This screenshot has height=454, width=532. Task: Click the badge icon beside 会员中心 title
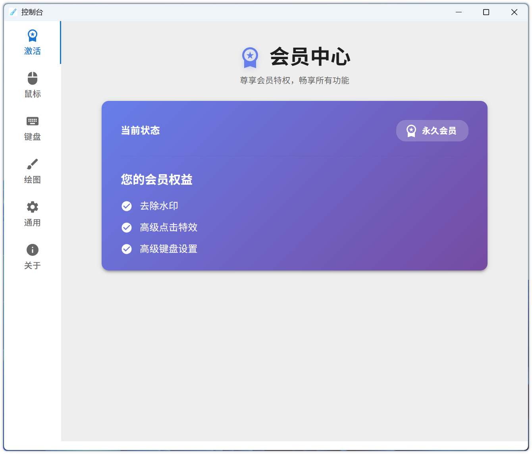[x=250, y=58]
